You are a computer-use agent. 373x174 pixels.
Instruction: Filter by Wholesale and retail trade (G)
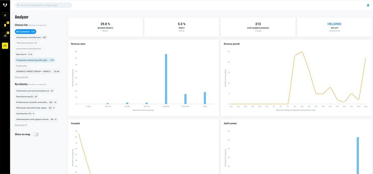pyautogui.click(x=35, y=108)
